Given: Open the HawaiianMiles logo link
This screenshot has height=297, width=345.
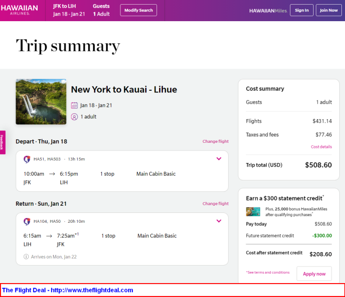Looking at the screenshot, I should (x=268, y=11).
